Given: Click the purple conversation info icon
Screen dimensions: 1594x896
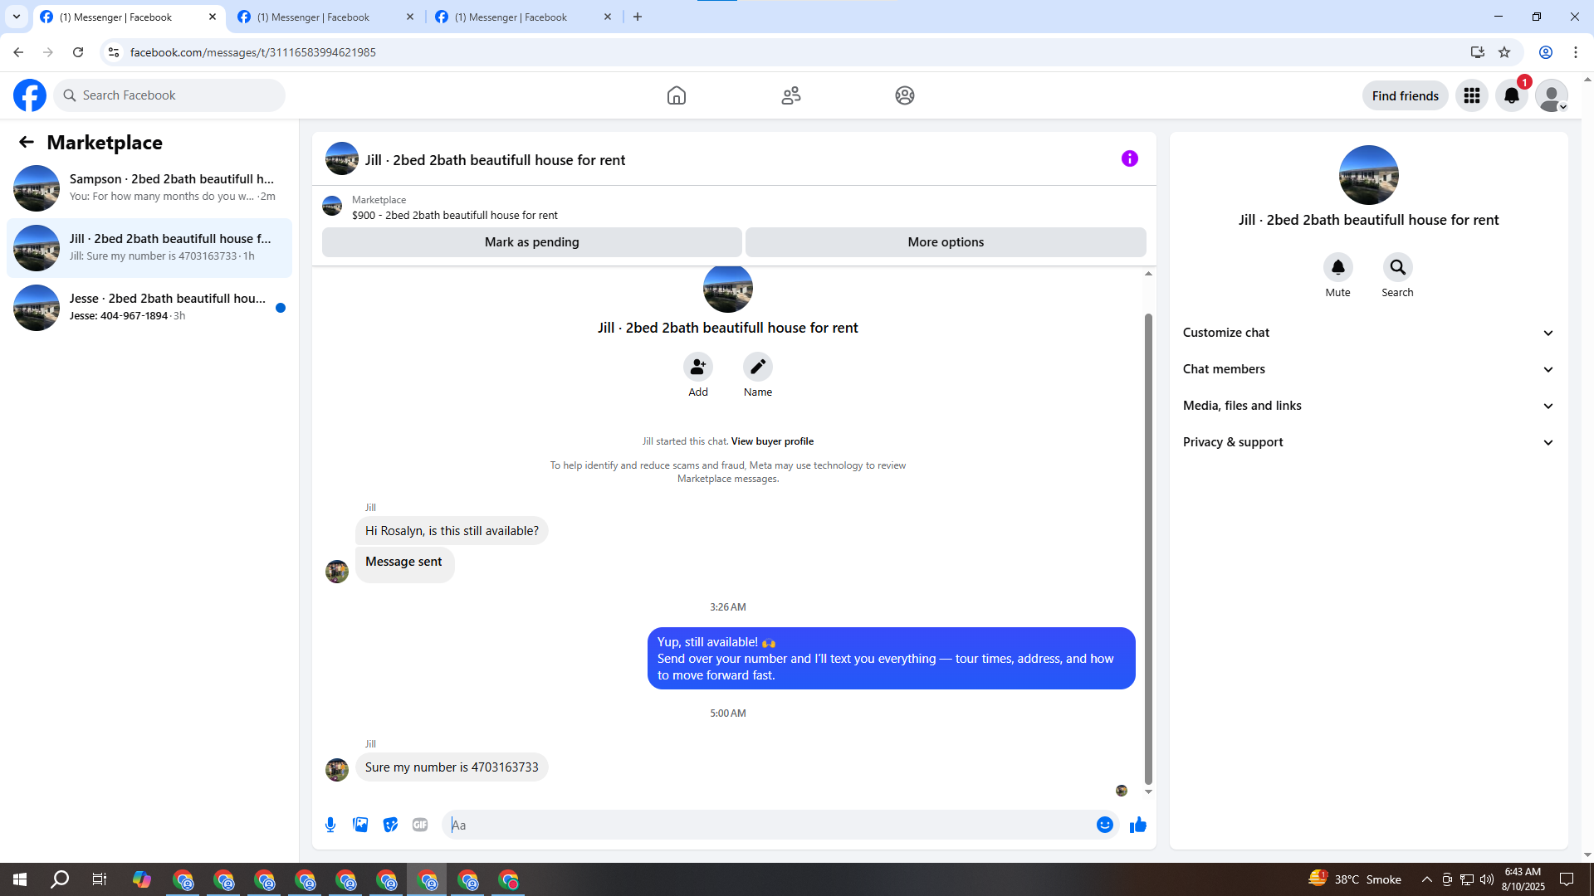Looking at the screenshot, I should pyautogui.click(x=1129, y=158).
